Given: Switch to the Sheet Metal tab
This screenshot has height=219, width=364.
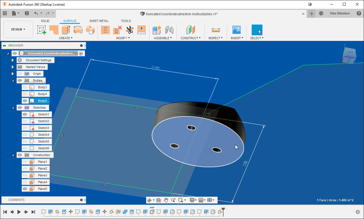Looking at the screenshot, I should point(99,21).
